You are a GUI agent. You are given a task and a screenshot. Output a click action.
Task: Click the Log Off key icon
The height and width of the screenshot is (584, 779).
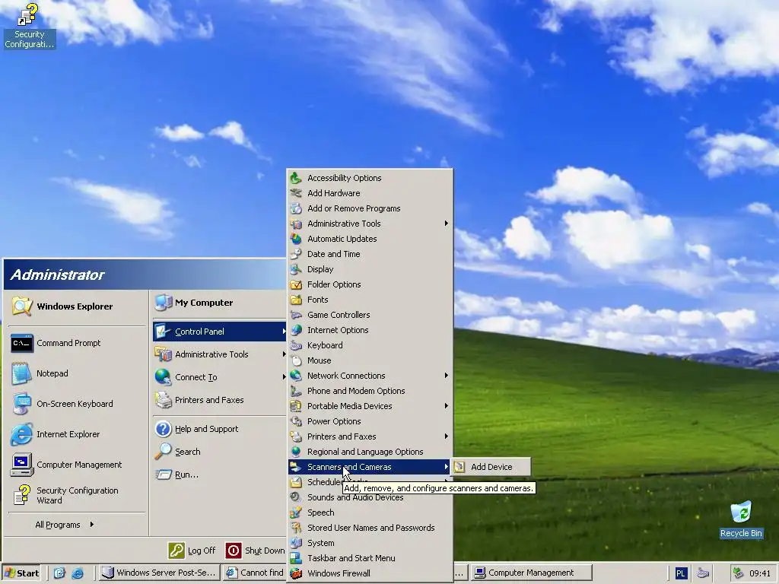coord(176,551)
